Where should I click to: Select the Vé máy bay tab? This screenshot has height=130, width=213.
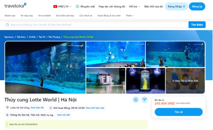[x=27, y=16]
